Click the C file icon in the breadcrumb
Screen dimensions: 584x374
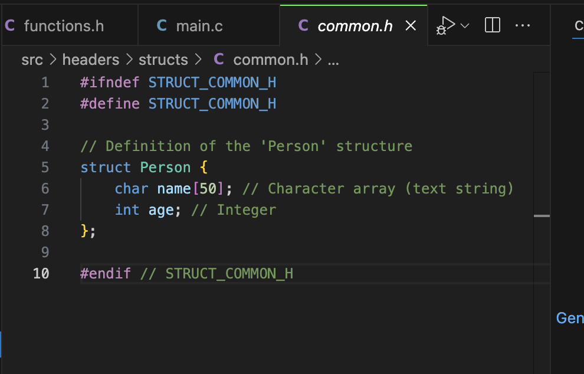click(x=219, y=60)
